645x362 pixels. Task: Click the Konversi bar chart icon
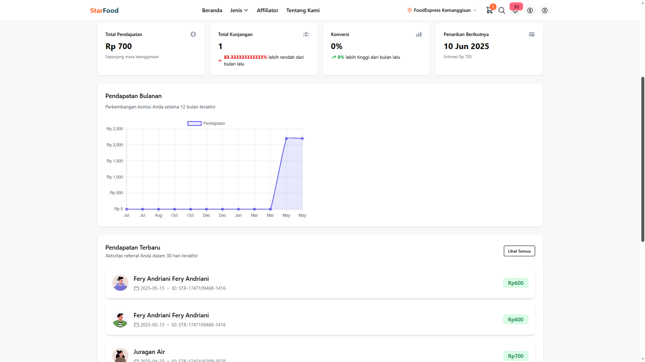click(x=419, y=35)
